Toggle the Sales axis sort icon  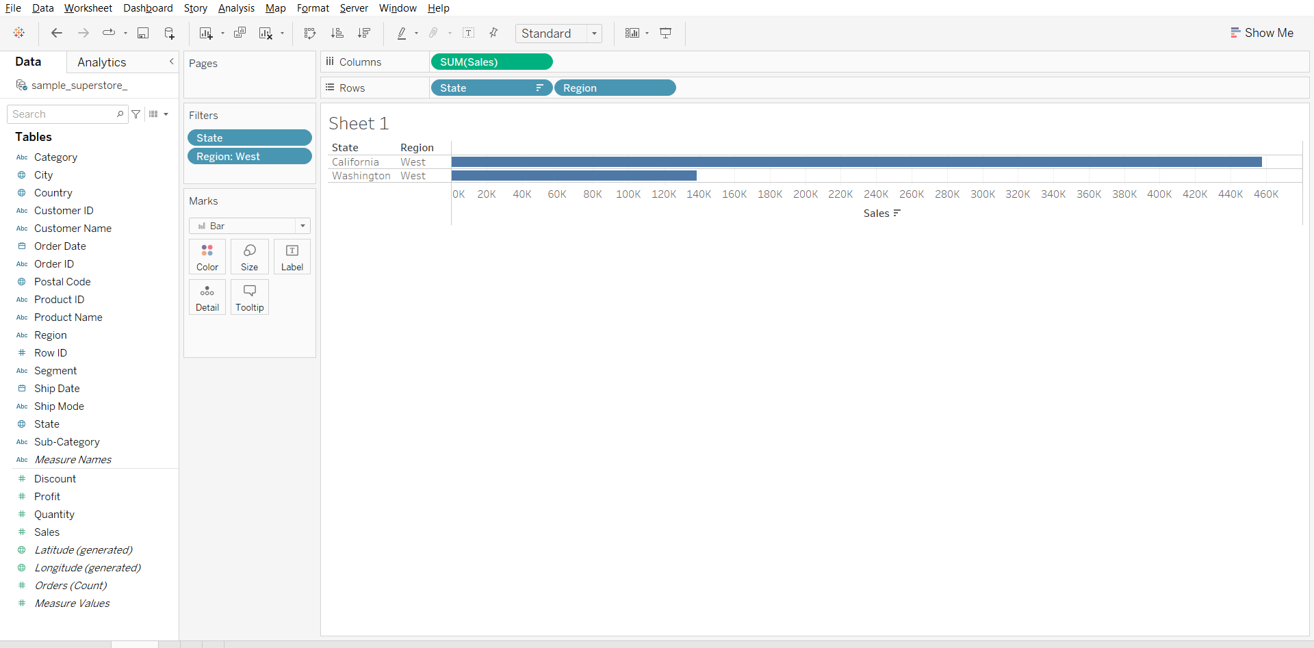897,213
